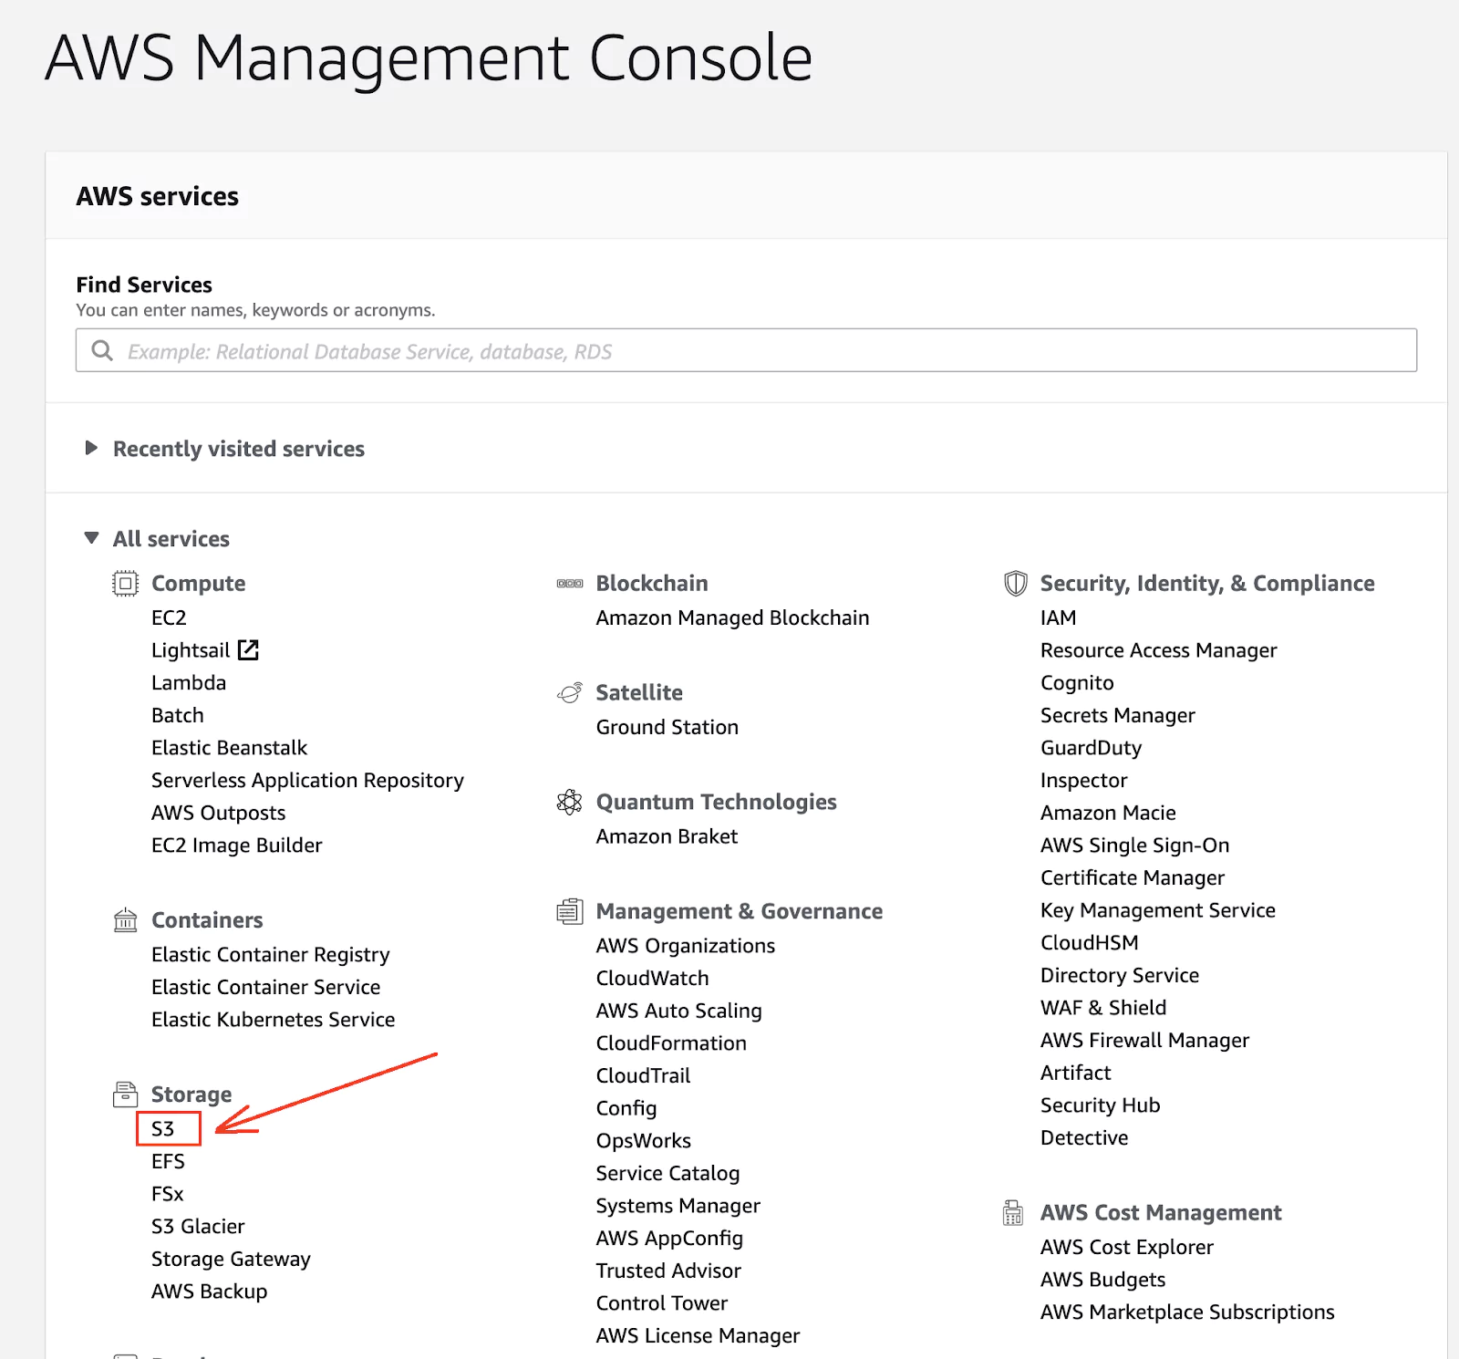Click the Storage category icon
1459x1359 pixels.
point(125,1094)
